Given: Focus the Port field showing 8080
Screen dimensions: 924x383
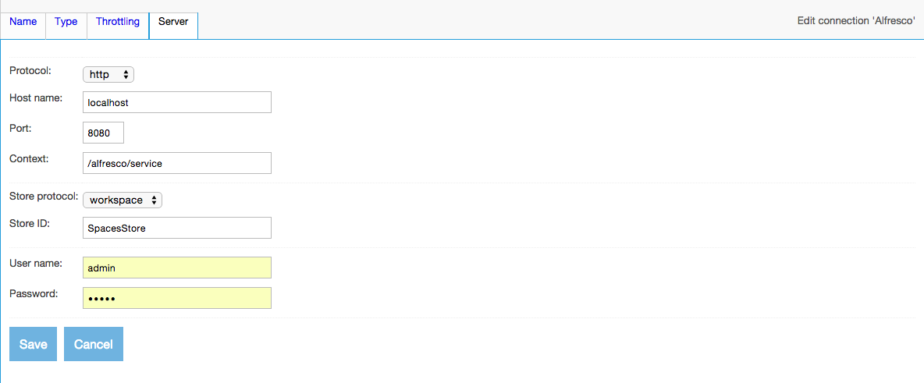Looking at the screenshot, I should [103, 133].
